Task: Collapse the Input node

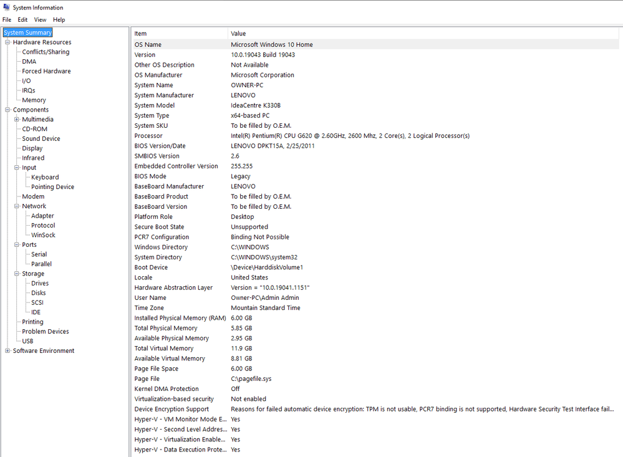Action: (x=17, y=168)
